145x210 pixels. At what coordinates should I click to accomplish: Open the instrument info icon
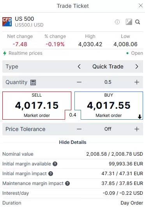point(117,22)
